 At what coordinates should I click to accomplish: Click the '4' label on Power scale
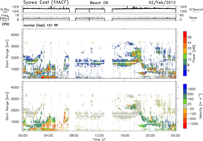coord(188,70)
